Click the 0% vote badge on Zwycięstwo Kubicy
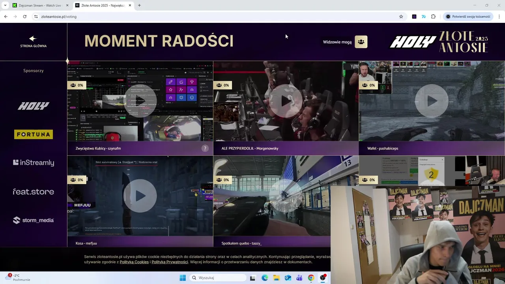 pyautogui.click(x=77, y=85)
